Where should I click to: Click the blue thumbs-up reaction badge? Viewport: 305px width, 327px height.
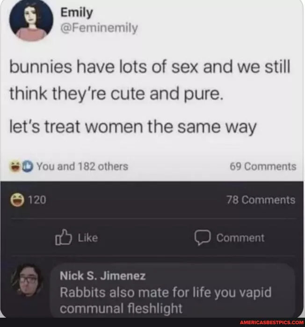tap(28, 166)
